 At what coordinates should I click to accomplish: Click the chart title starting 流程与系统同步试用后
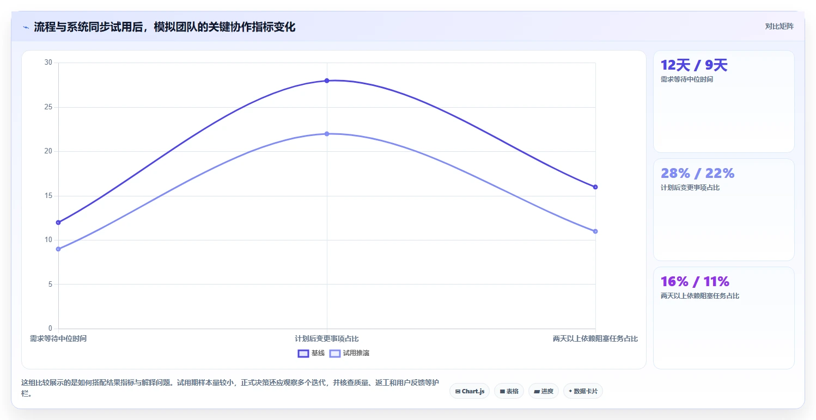[165, 27]
